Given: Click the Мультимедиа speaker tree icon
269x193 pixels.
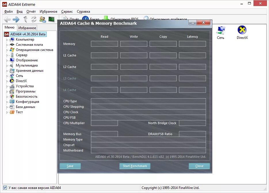Looking at the screenshot, I should coord(12,65).
